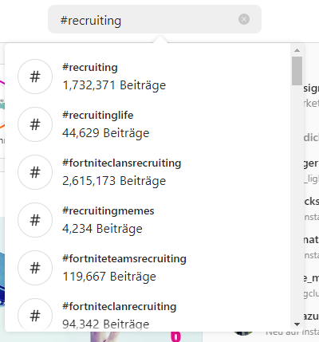Select the hashtag icon beside #recruitingmemes
319x342 pixels.
[x=35, y=220]
